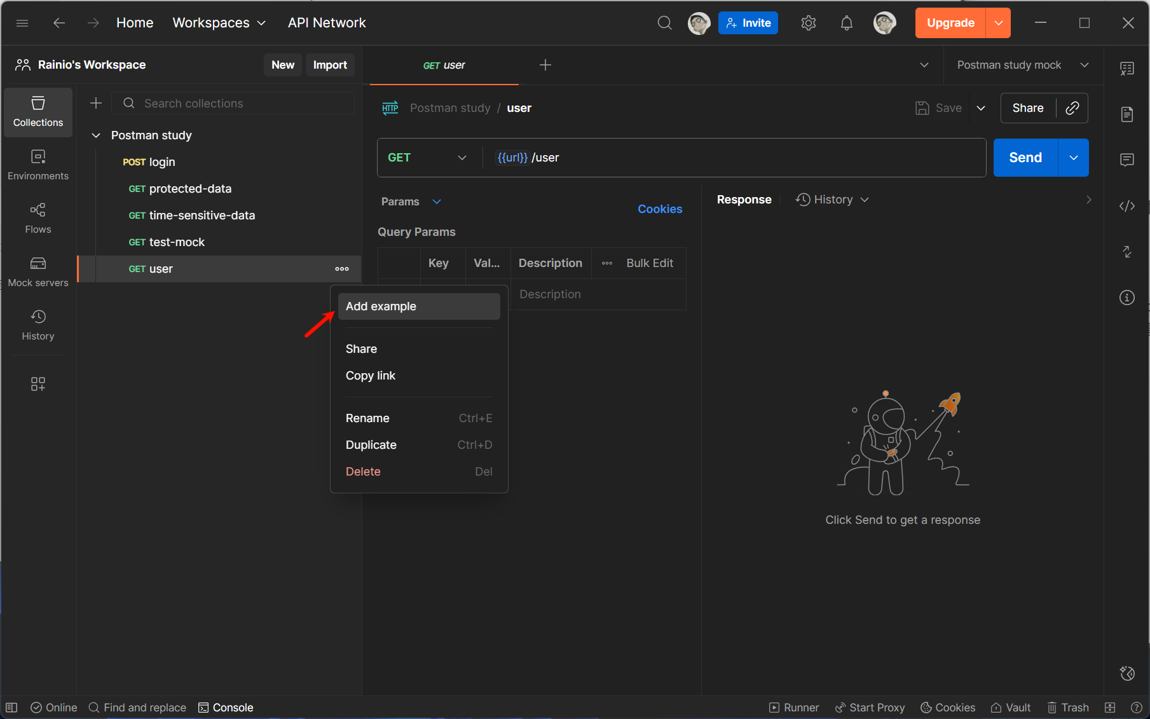The height and width of the screenshot is (719, 1150).
Task: Open options dots for user request
Action: coord(342,269)
